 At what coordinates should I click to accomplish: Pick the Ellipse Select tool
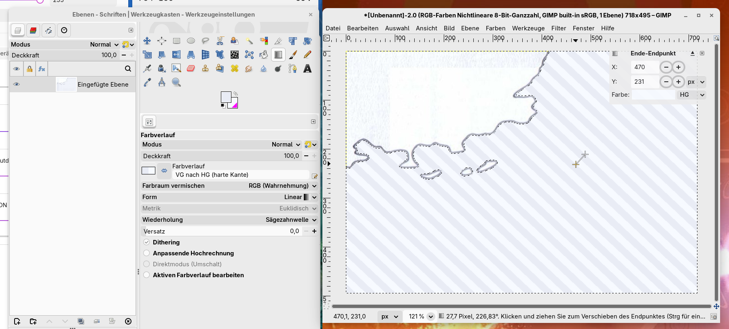(191, 41)
